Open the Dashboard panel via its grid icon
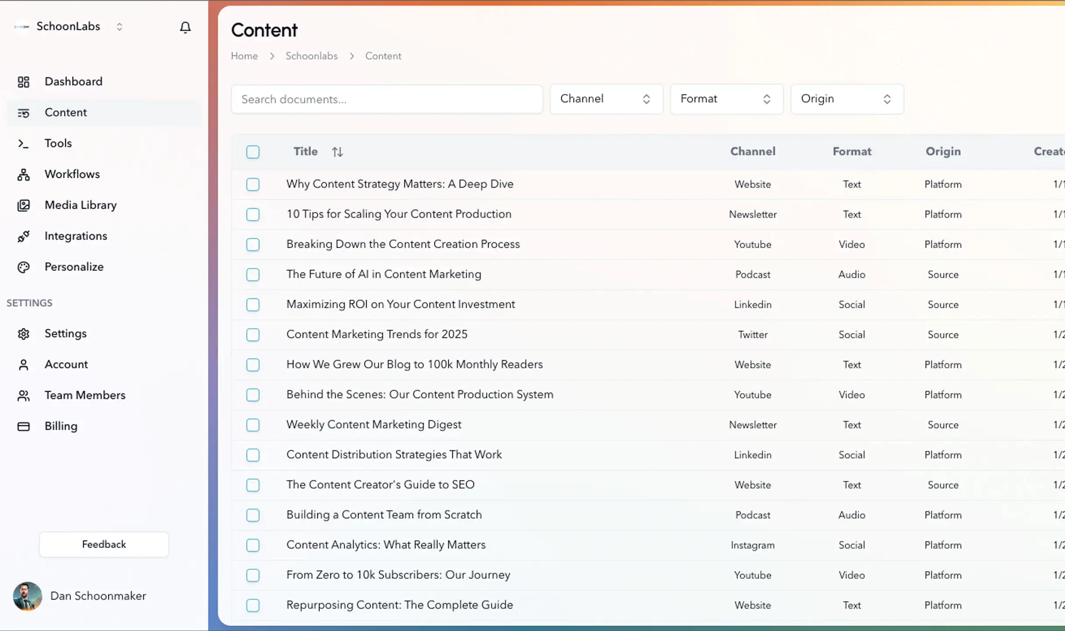The image size is (1065, 631). pos(23,81)
